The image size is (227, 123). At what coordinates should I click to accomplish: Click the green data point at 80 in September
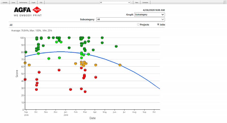(x=26, y=52)
